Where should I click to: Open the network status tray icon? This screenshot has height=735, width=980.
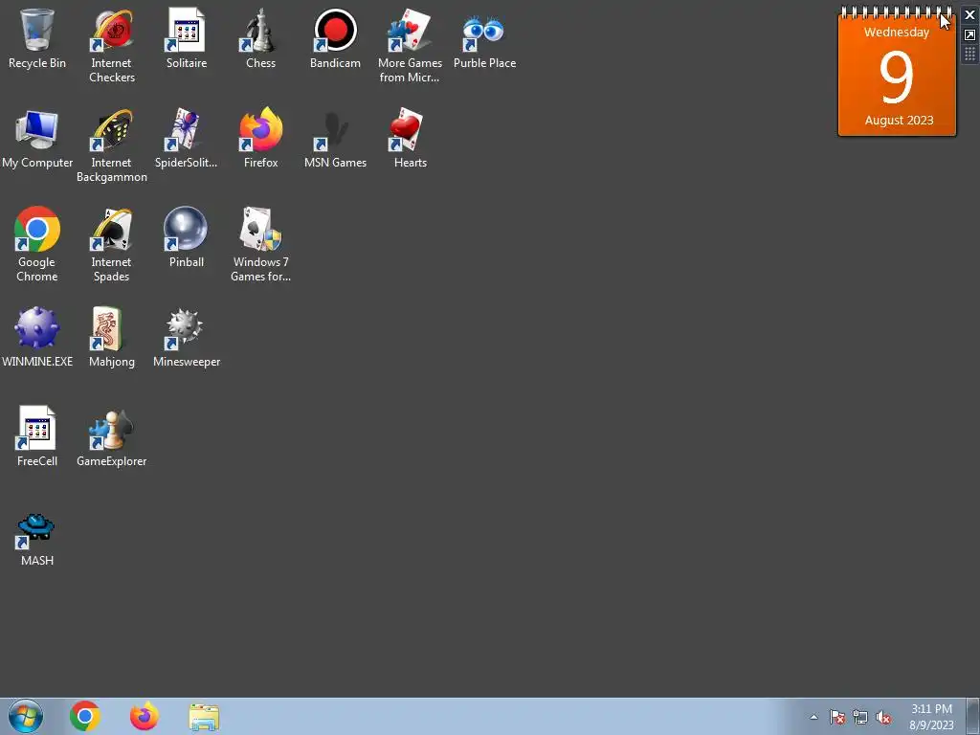(x=860, y=717)
